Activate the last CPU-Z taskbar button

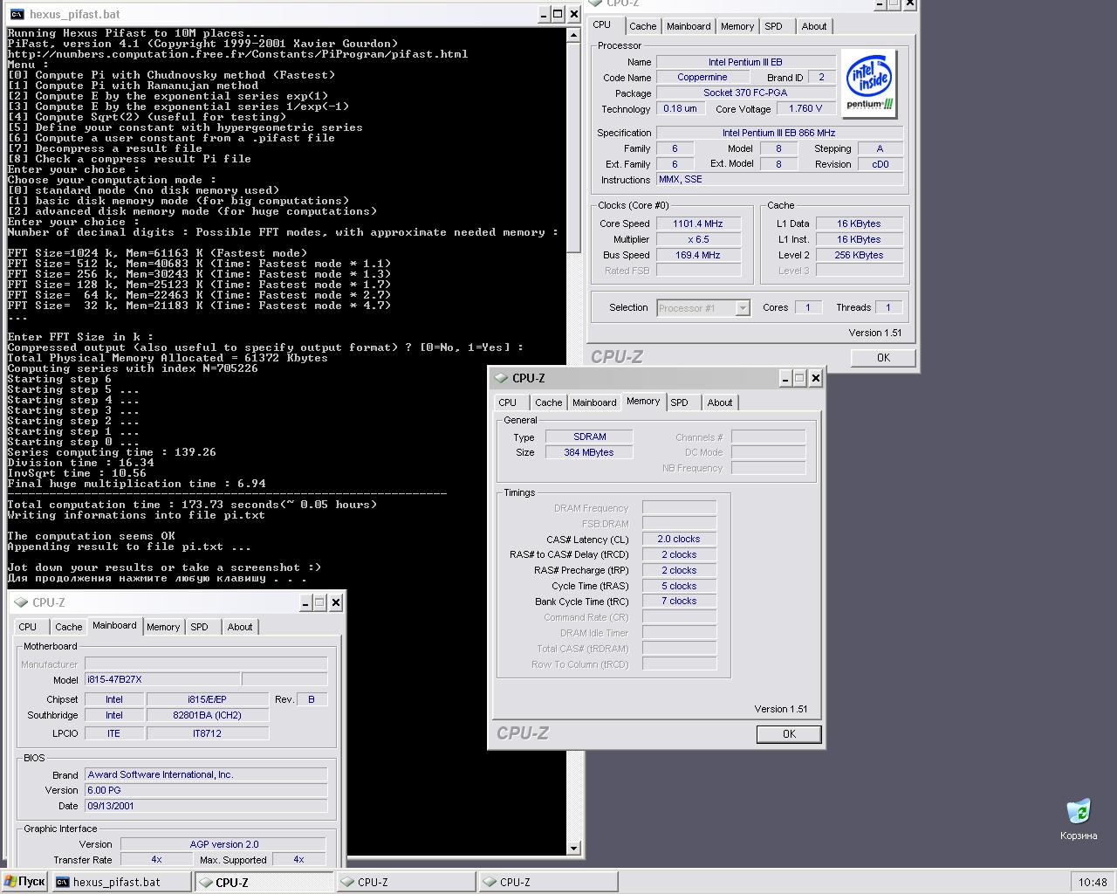(x=549, y=882)
